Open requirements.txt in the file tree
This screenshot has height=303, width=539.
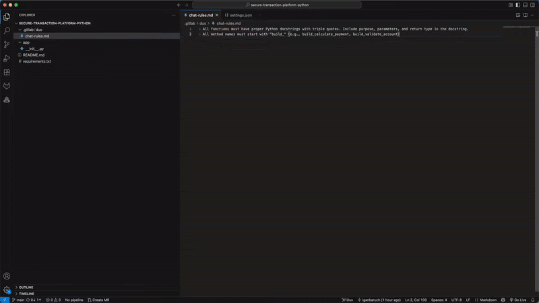click(37, 61)
